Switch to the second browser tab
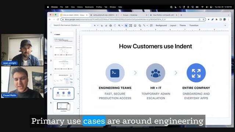Viewport: 235px width, 132px height. click(104, 15)
